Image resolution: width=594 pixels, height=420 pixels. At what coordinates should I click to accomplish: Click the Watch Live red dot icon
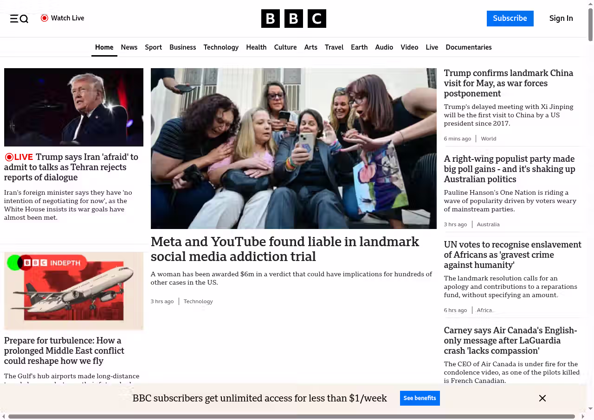[45, 18]
